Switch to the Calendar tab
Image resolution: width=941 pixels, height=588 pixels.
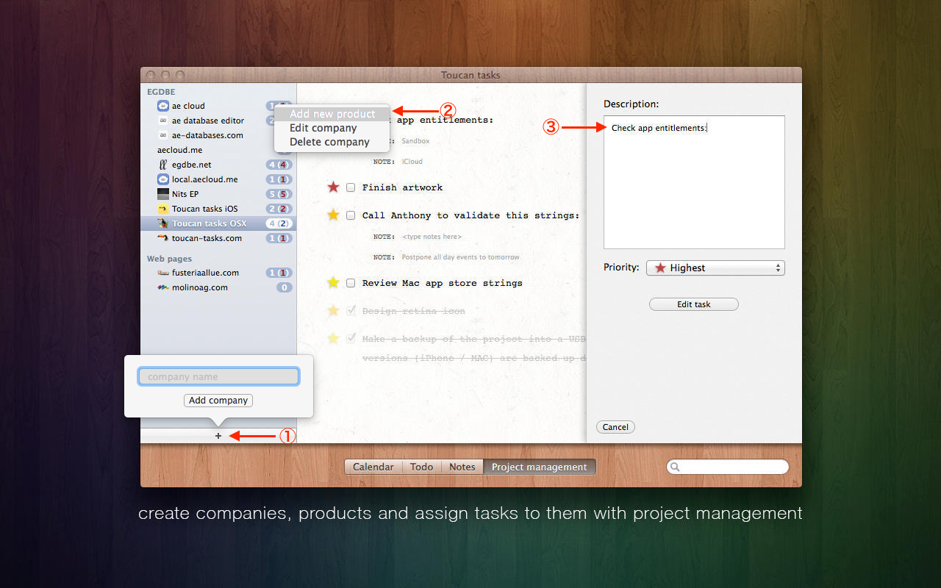tap(373, 467)
